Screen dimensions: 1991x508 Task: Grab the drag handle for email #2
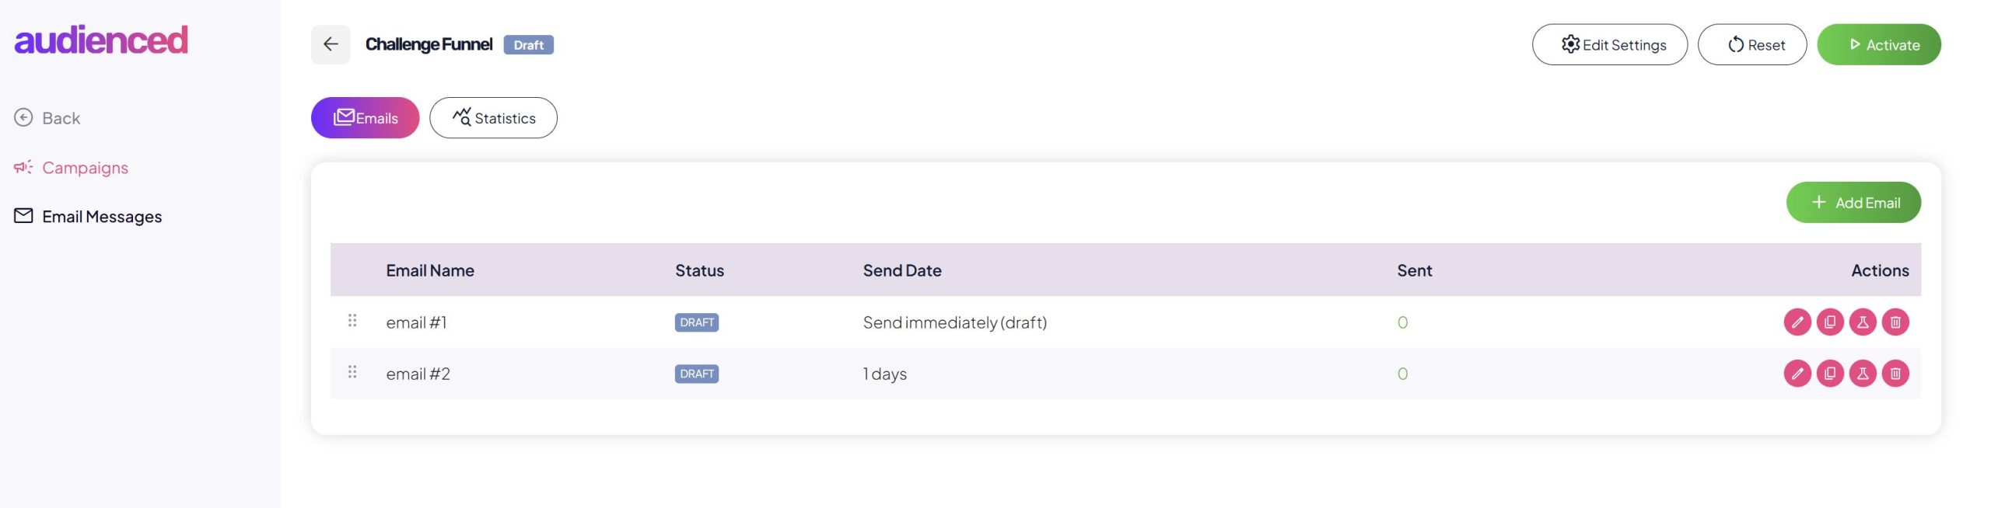tap(352, 371)
